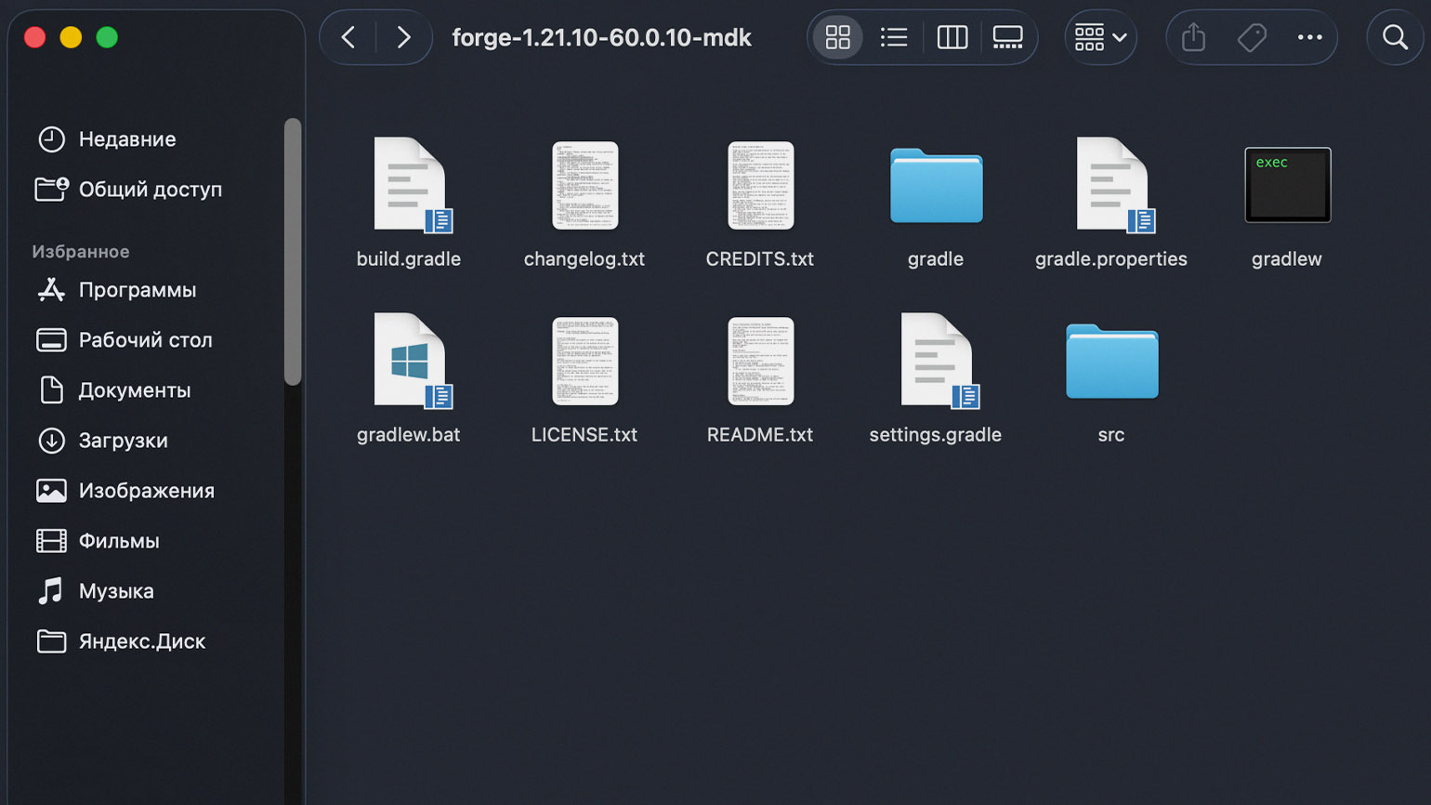Select the README.txt thumbnail
1431x805 pixels.
pos(760,361)
